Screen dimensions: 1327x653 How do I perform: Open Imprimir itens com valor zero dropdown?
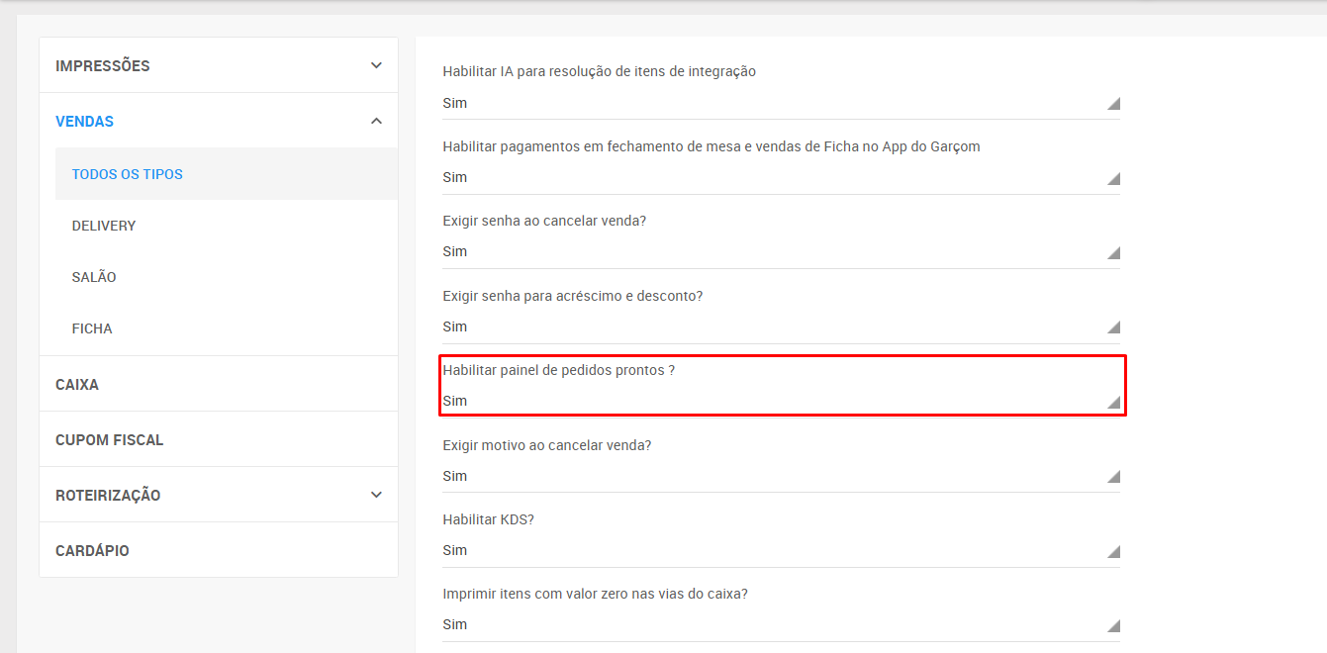click(x=780, y=624)
